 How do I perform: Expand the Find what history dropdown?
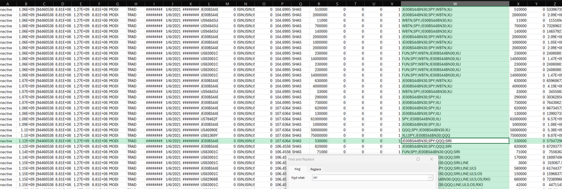click(x=430, y=178)
